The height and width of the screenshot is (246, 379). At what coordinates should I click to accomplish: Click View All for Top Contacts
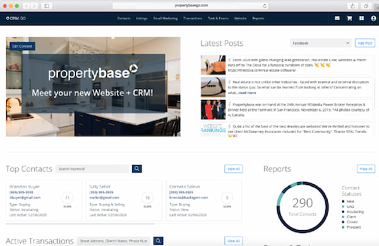click(234, 169)
